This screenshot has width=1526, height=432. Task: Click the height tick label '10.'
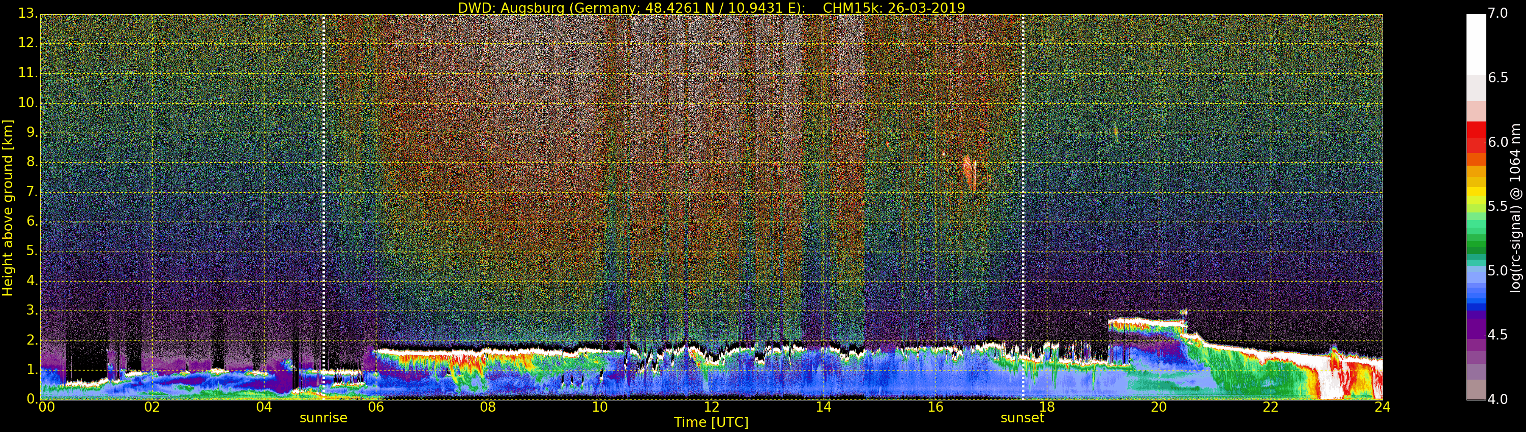28,102
